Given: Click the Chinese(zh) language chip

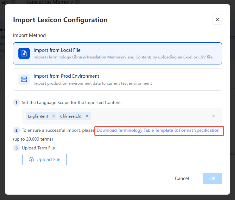Looking at the screenshot, I should coord(71,116).
